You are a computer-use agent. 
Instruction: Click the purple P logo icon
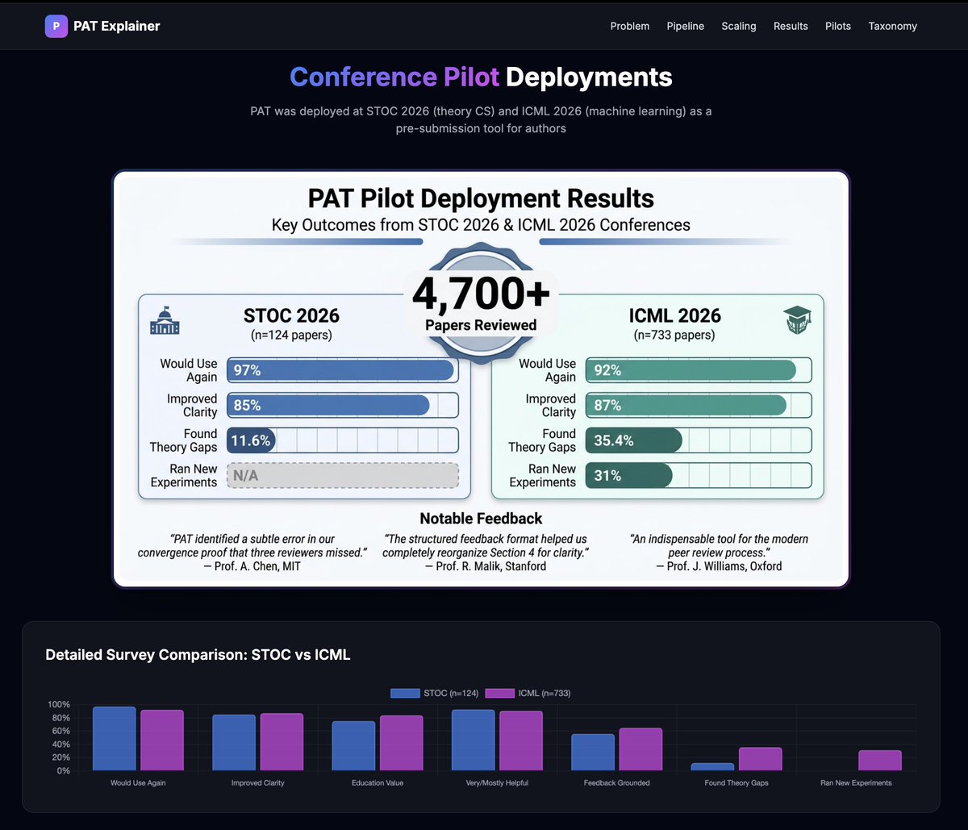pyautogui.click(x=55, y=26)
